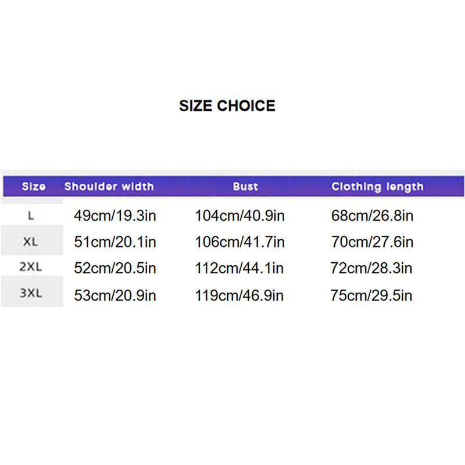Click shoulder width value 51cm/20.1in

point(115,242)
